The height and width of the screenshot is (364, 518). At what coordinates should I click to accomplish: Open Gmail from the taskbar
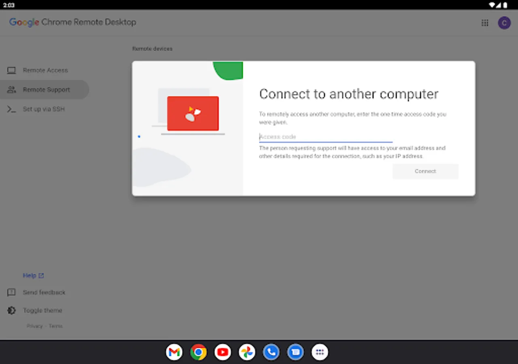pos(174,352)
